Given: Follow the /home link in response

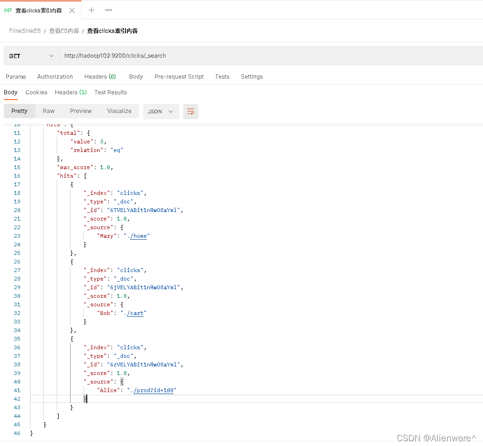Looking at the screenshot, I should [138, 236].
